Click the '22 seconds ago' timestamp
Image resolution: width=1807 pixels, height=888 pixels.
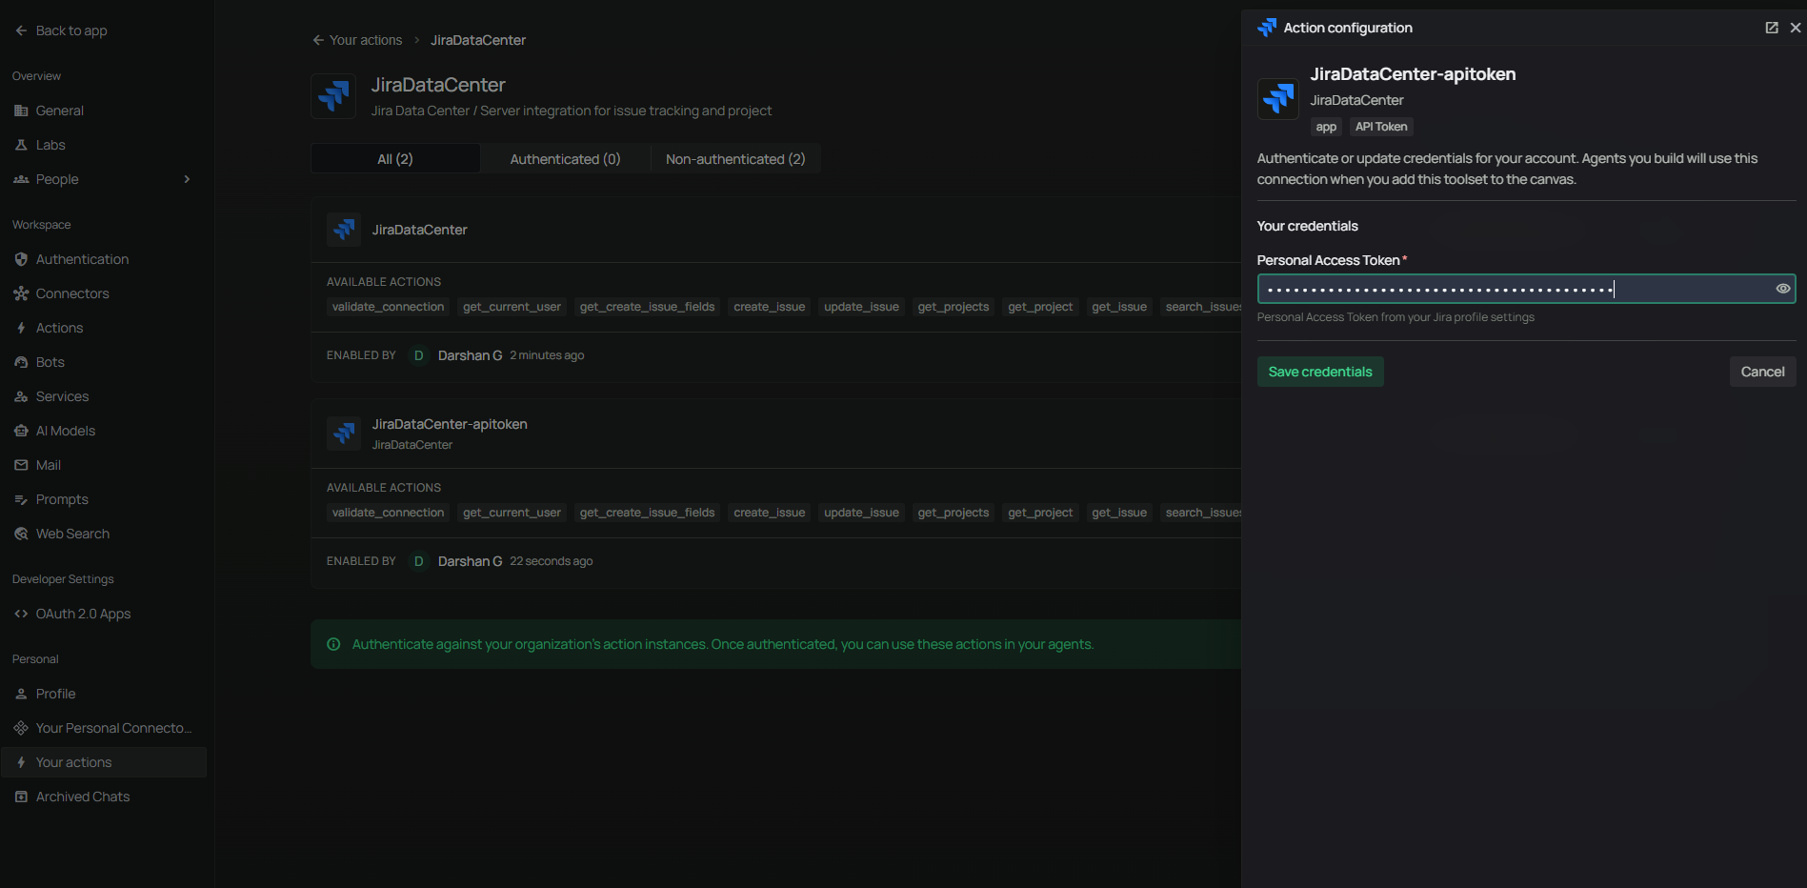click(x=551, y=561)
